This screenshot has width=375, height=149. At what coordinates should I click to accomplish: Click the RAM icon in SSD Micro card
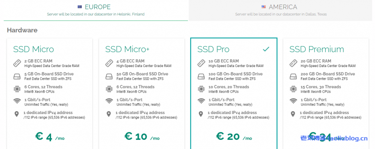pos(17,63)
